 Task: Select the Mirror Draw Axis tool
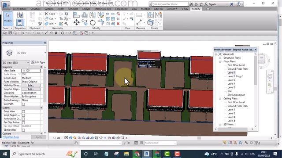point(100,15)
